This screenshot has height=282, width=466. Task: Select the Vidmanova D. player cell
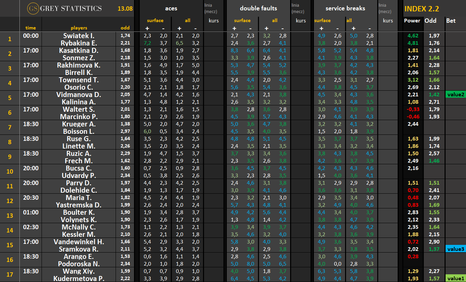(79, 94)
